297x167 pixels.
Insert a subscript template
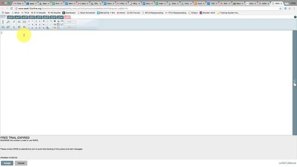tap(13, 27)
